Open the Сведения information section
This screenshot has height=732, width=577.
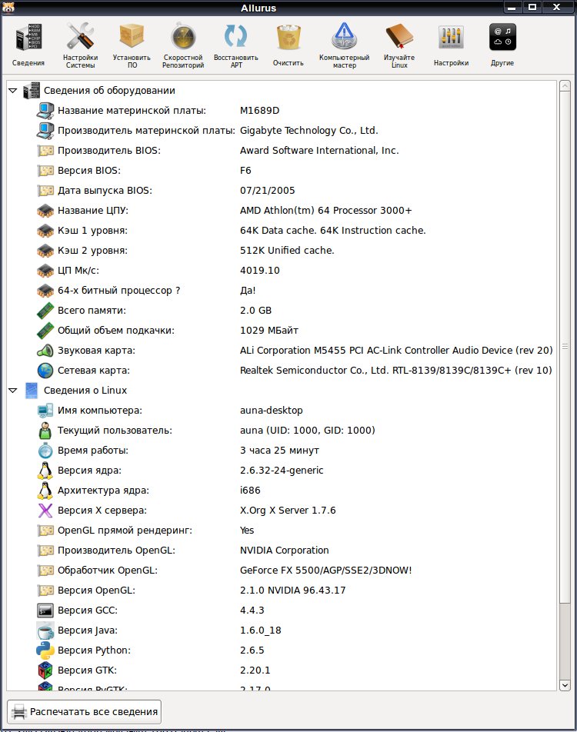(x=28, y=45)
